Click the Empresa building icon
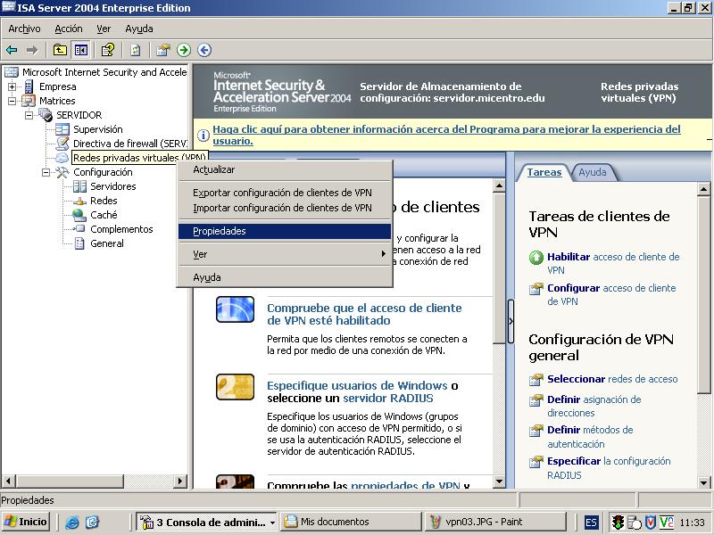This screenshot has height=535, width=714. point(29,86)
